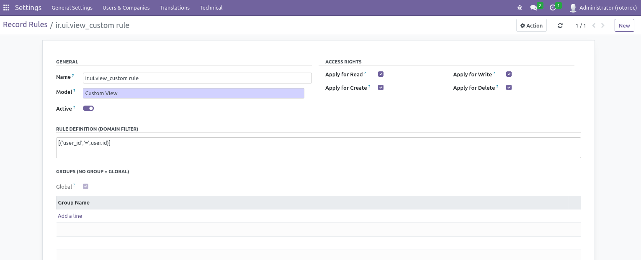
Task: Open the apps menu grid
Action: click(6, 8)
